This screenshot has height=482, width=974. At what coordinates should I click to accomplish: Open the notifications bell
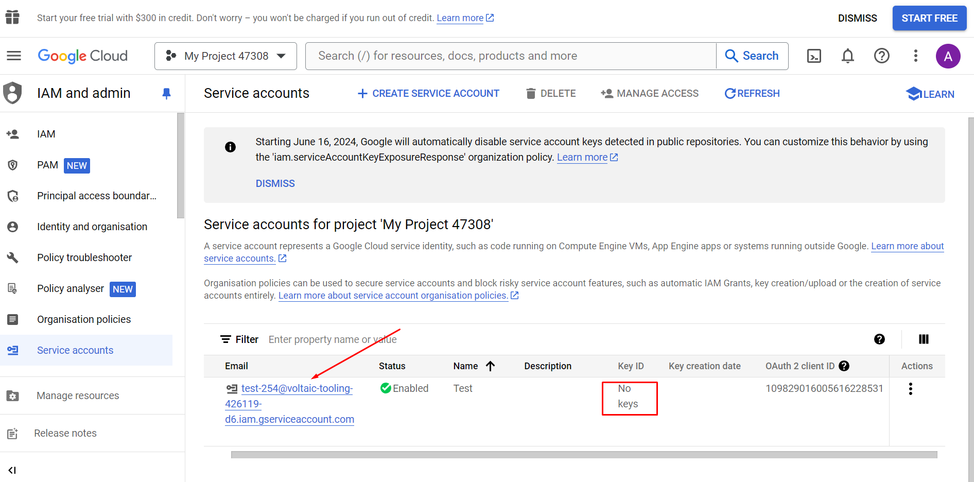[x=847, y=56]
